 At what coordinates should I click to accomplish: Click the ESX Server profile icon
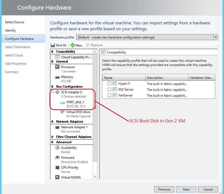click(115, 90)
